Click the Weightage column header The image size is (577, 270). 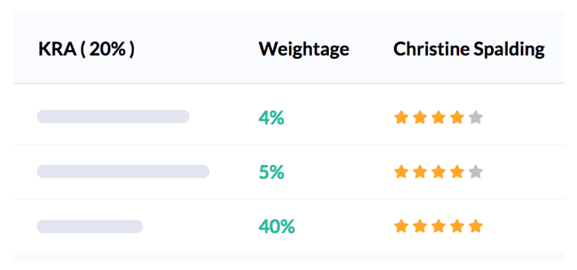click(x=304, y=49)
